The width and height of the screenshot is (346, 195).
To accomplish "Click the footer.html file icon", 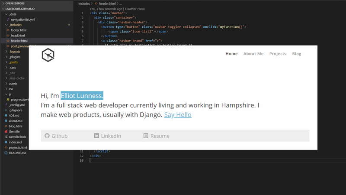I will [8, 30].
